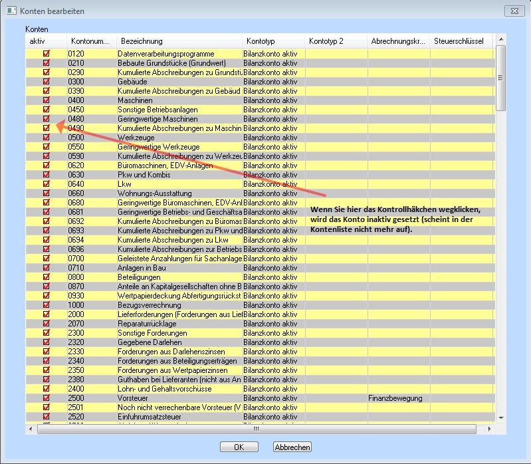Image resolution: width=531 pixels, height=464 pixels.
Task: Select the Finanzbewegung cell in Vorsteuer row
Action: 397,398
